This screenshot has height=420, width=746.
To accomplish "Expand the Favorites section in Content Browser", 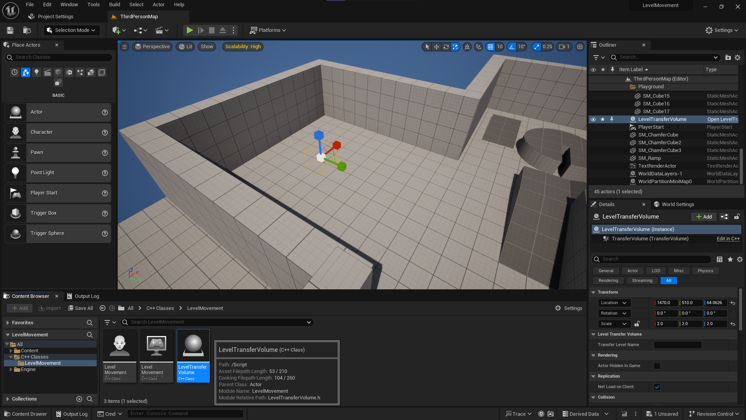I will click(8, 323).
